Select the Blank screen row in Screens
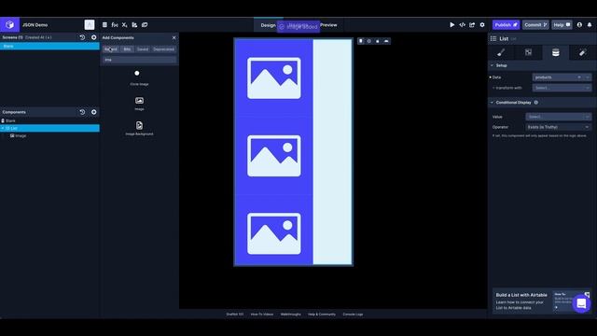 tap(49, 46)
